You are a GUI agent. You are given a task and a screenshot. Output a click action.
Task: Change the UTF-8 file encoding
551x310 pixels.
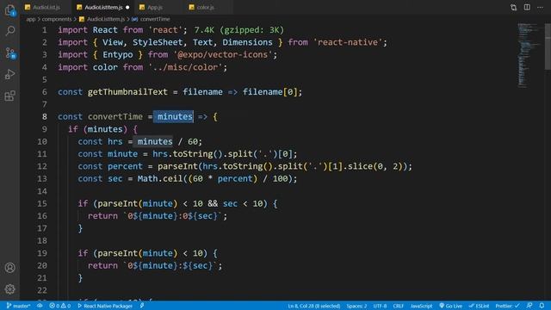380,306
